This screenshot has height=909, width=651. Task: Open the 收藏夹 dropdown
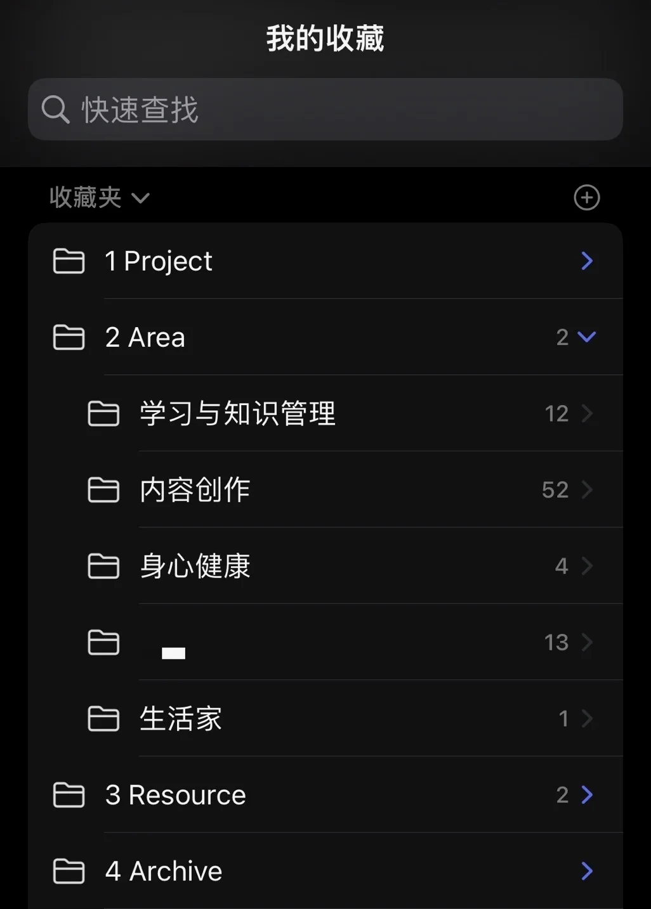[100, 198]
